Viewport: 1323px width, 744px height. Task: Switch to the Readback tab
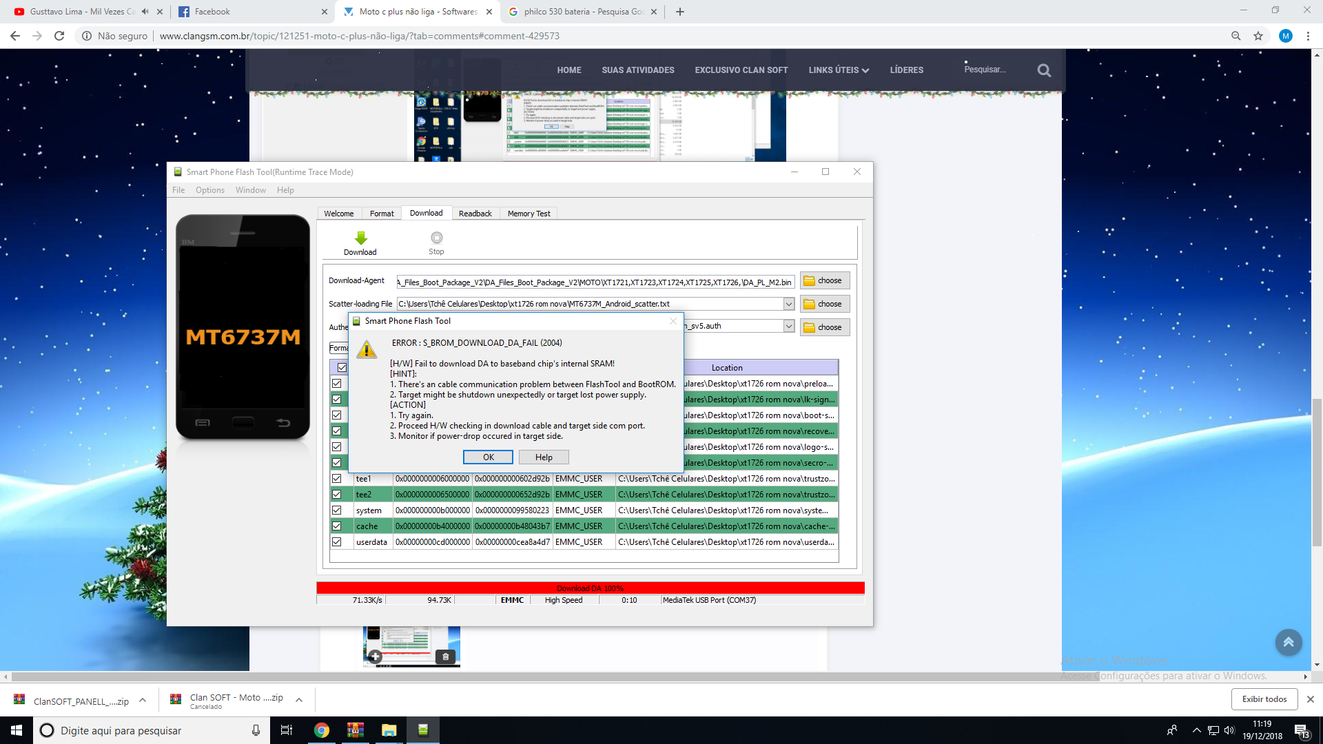[x=475, y=214]
